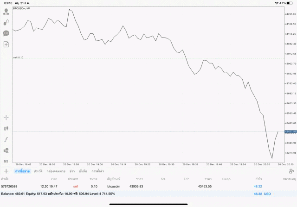Open the บันทึก (Journal) tab

(x=83, y=171)
